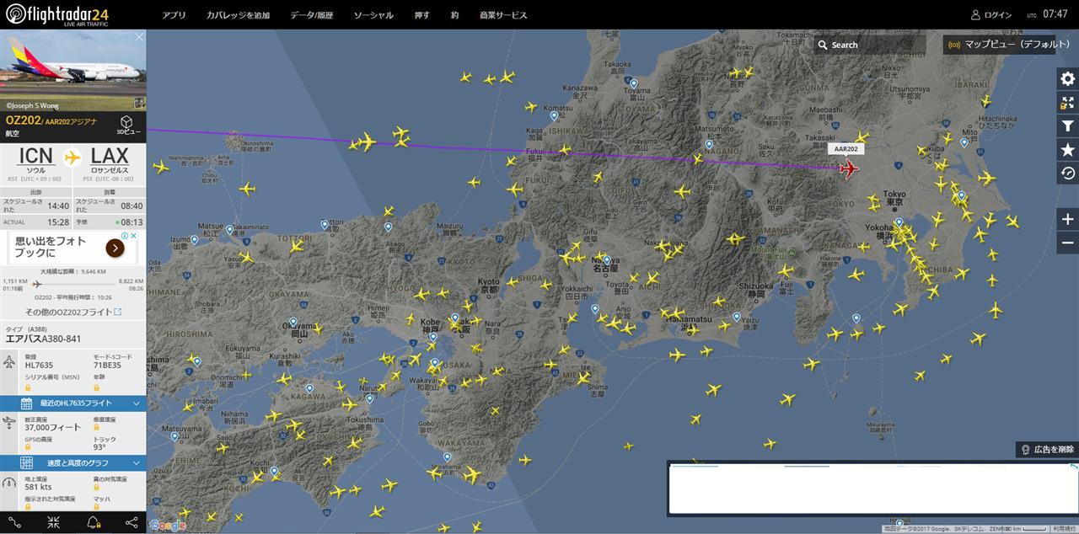1079x534 pixels.
Task: Click the ICN departure airport code
Action: [x=35, y=155]
